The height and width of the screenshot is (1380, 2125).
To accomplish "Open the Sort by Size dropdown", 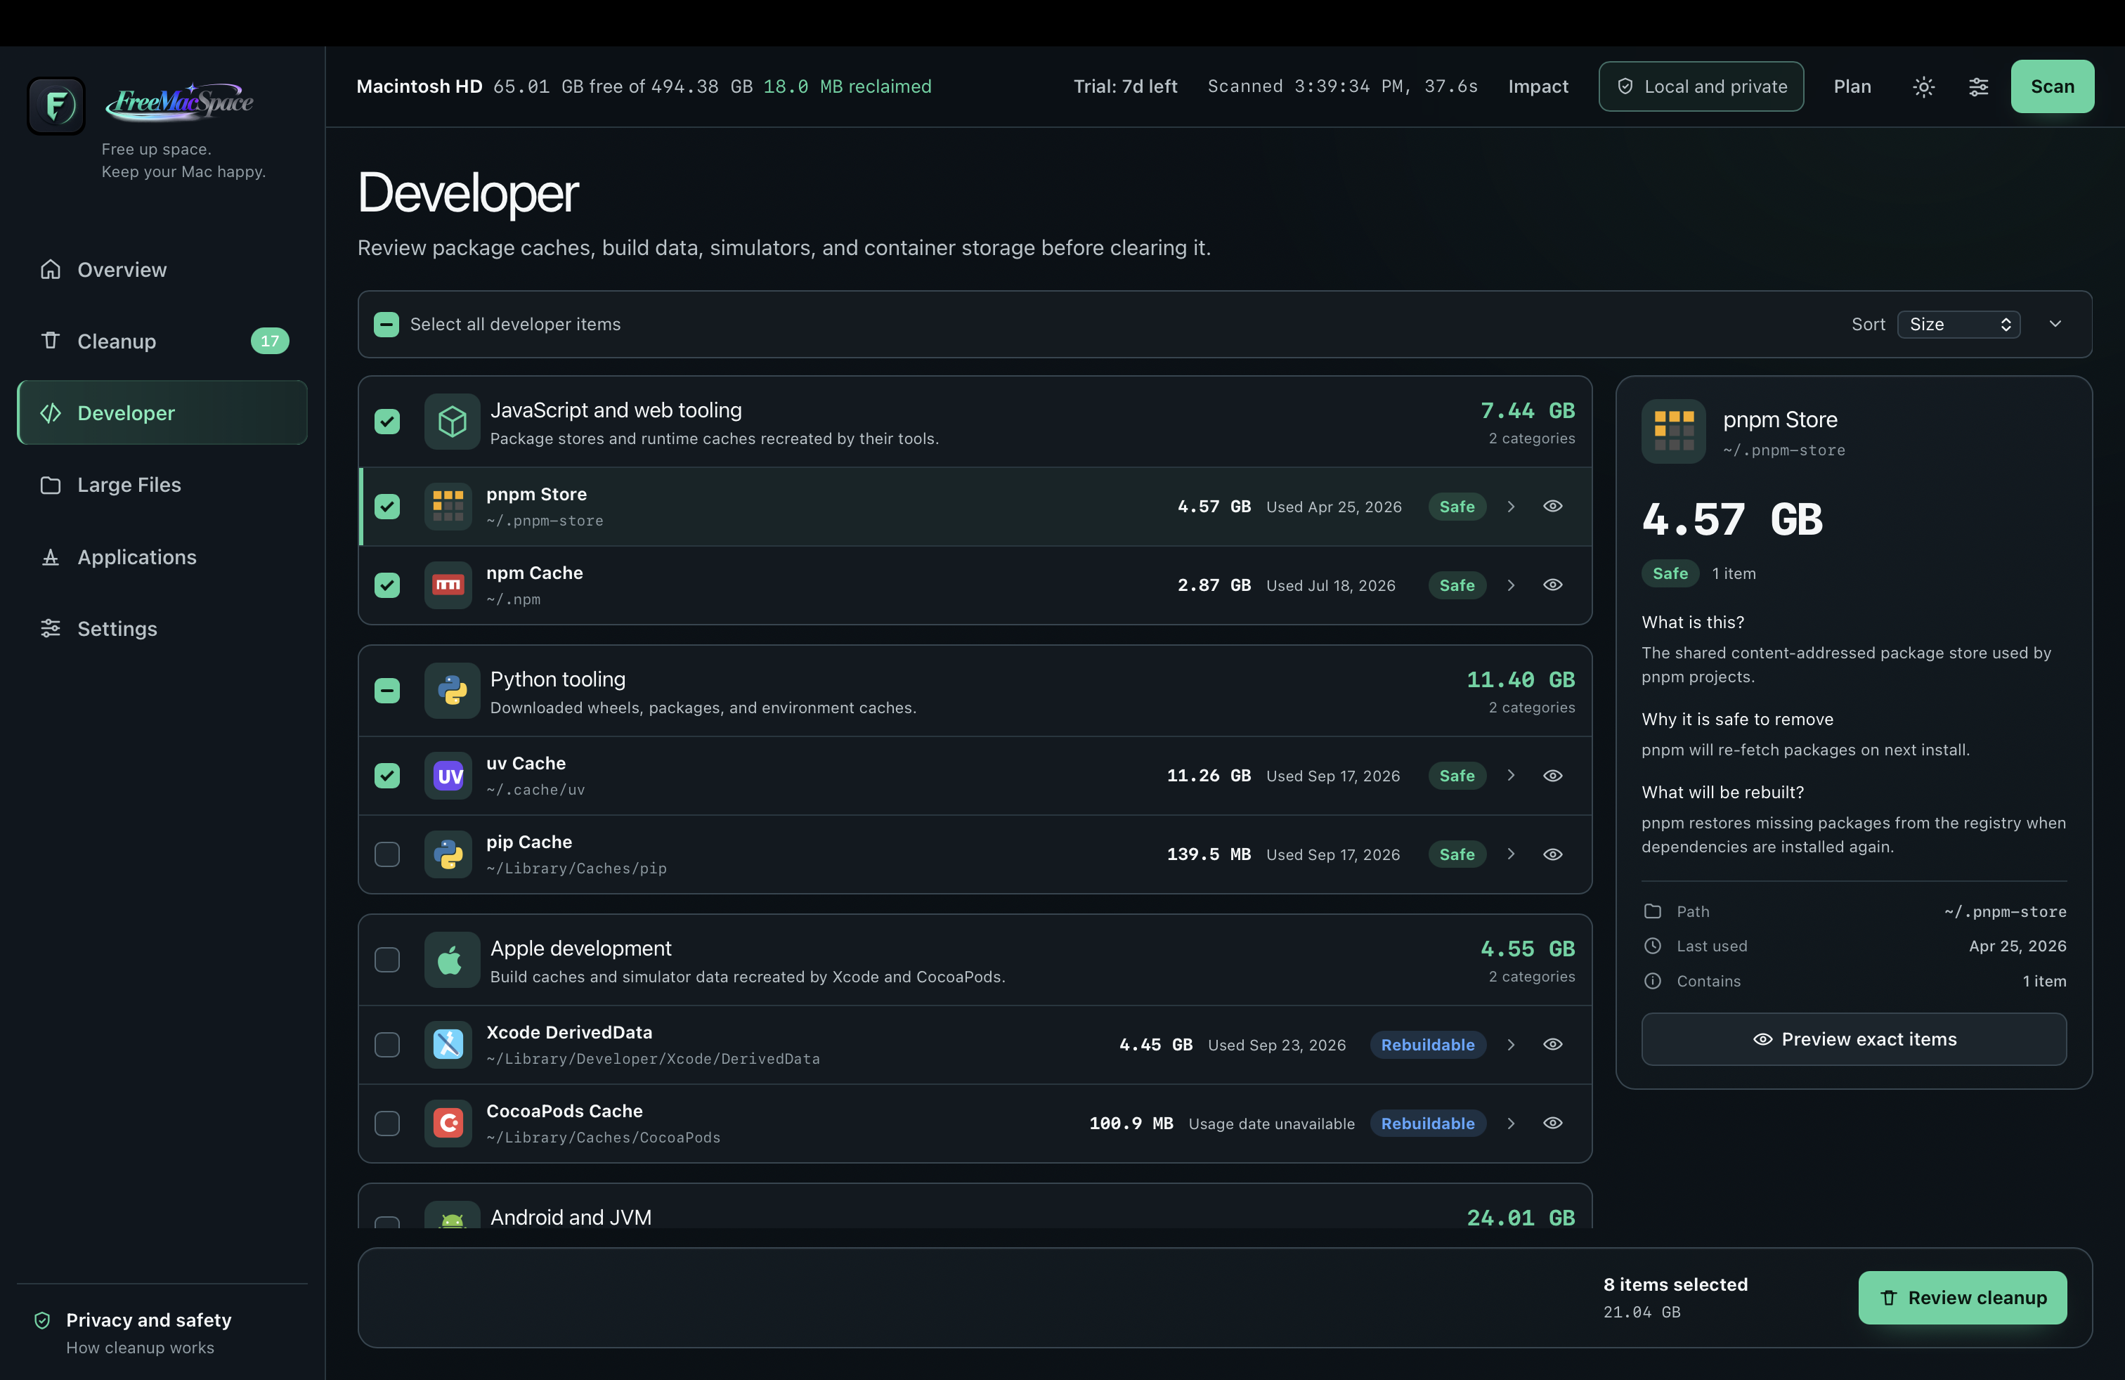I will [1959, 324].
